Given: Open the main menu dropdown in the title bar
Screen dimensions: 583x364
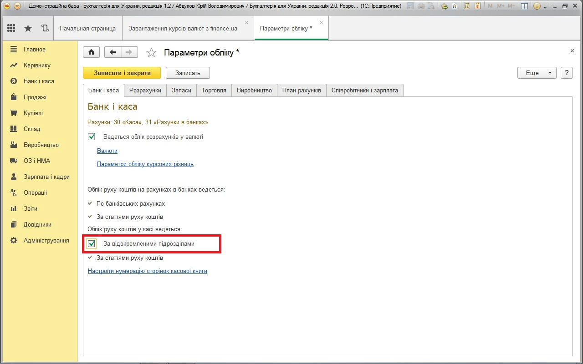Looking at the screenshot, I should tap(17, 6).
